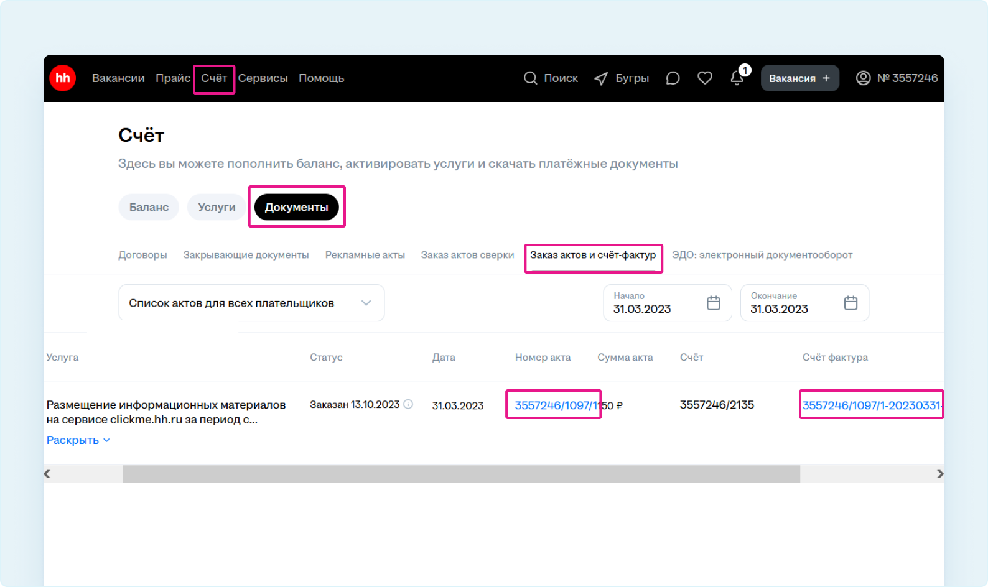Switch to the Баланс tab
The width and height of the screenshot is (988, 587).
[149, 207]
